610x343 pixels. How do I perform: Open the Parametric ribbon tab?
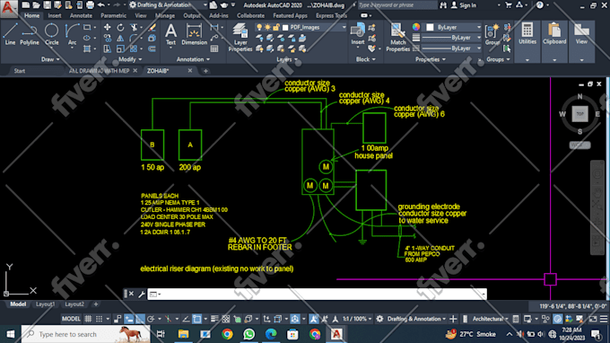click(x=113, y=15)
